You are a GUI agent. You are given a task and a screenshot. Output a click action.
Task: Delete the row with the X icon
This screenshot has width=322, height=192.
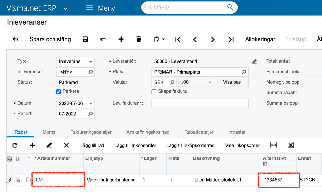coord(66,145)
